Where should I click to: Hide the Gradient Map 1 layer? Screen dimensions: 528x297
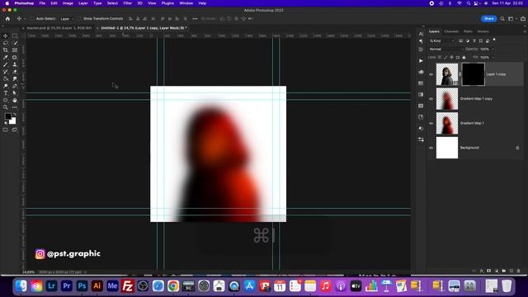pyautogui.click(x=431, y=123)
